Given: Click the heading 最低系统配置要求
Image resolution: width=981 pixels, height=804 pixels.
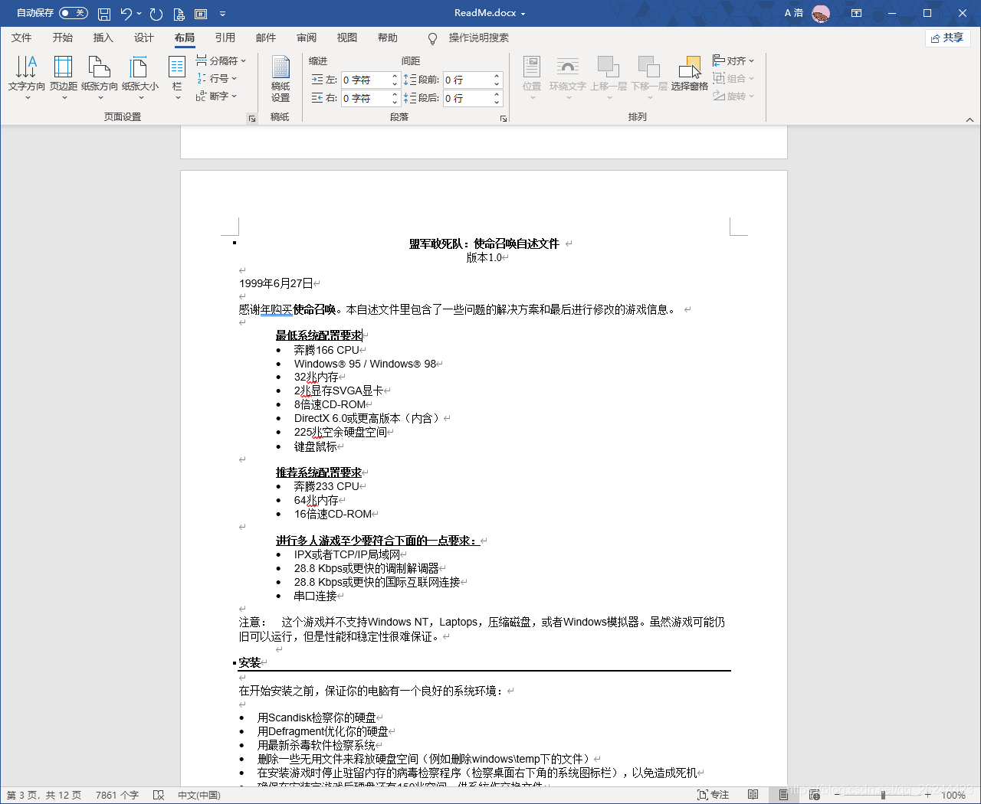Looking at the screenshot, I should coord(319,335).
